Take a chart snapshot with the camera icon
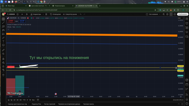 175,14
